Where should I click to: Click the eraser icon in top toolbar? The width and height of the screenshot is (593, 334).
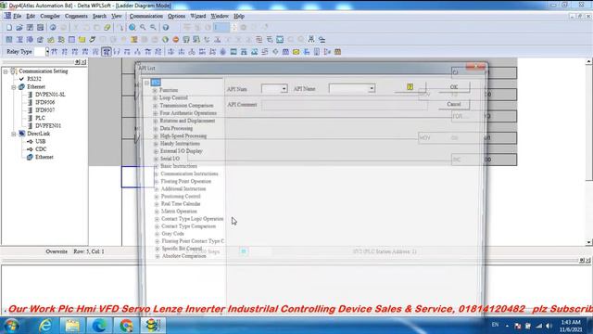(107, 27)
